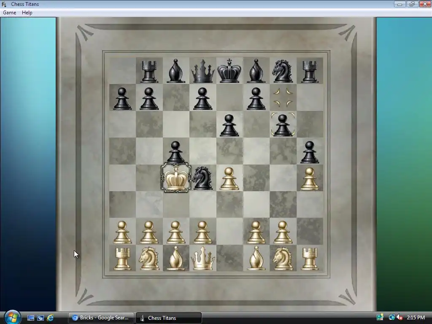Select the highlighted black pawn on g6
The width and height of the screenshot is (432, 324).
(x=283, y=125)
